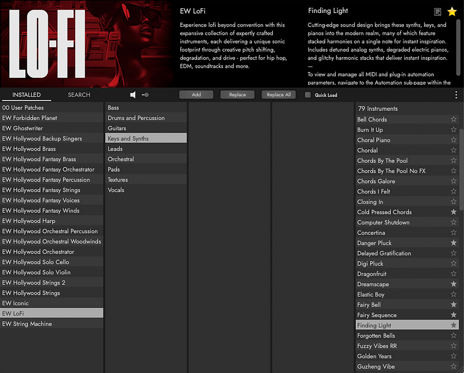
Task: Select EW Hollywood Harp library
Action: click(x=52, y=221)
